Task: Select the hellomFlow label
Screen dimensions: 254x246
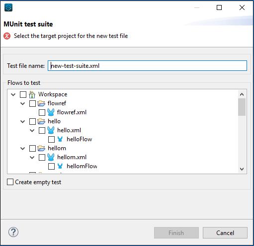Action: click(82, 166)
